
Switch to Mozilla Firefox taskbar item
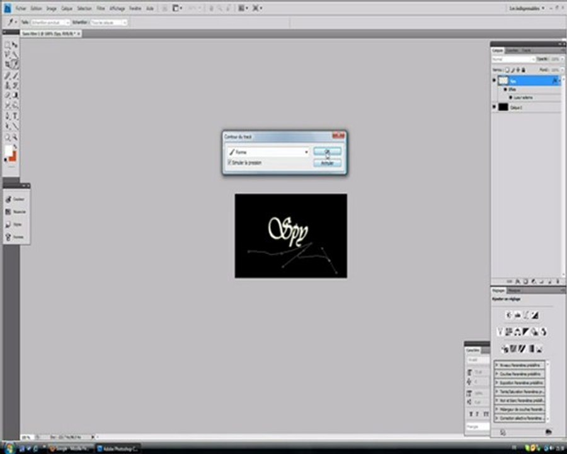tap(71, 448)
